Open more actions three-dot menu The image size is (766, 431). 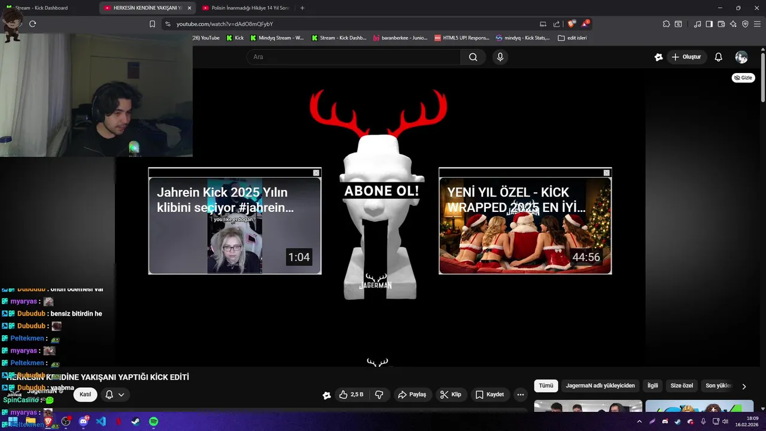click(521, 394)
